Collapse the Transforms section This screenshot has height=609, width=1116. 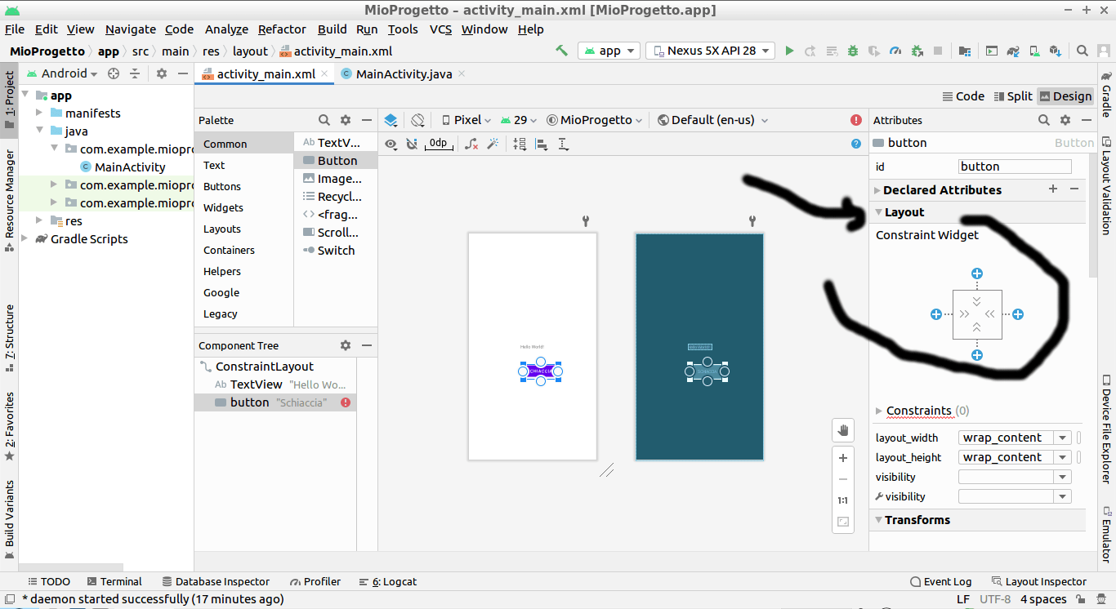click(x=879, y=520)
